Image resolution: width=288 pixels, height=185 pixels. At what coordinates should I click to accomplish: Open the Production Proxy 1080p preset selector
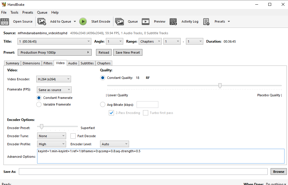[55, 52]
